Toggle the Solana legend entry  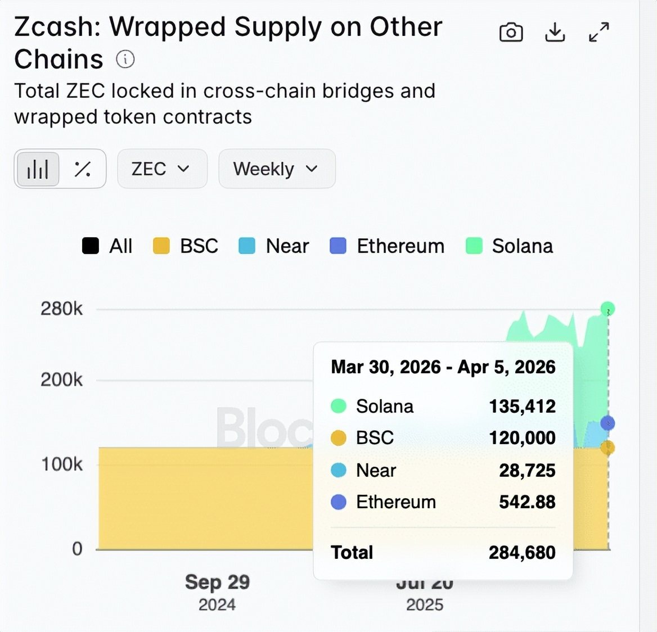(510, 246)
